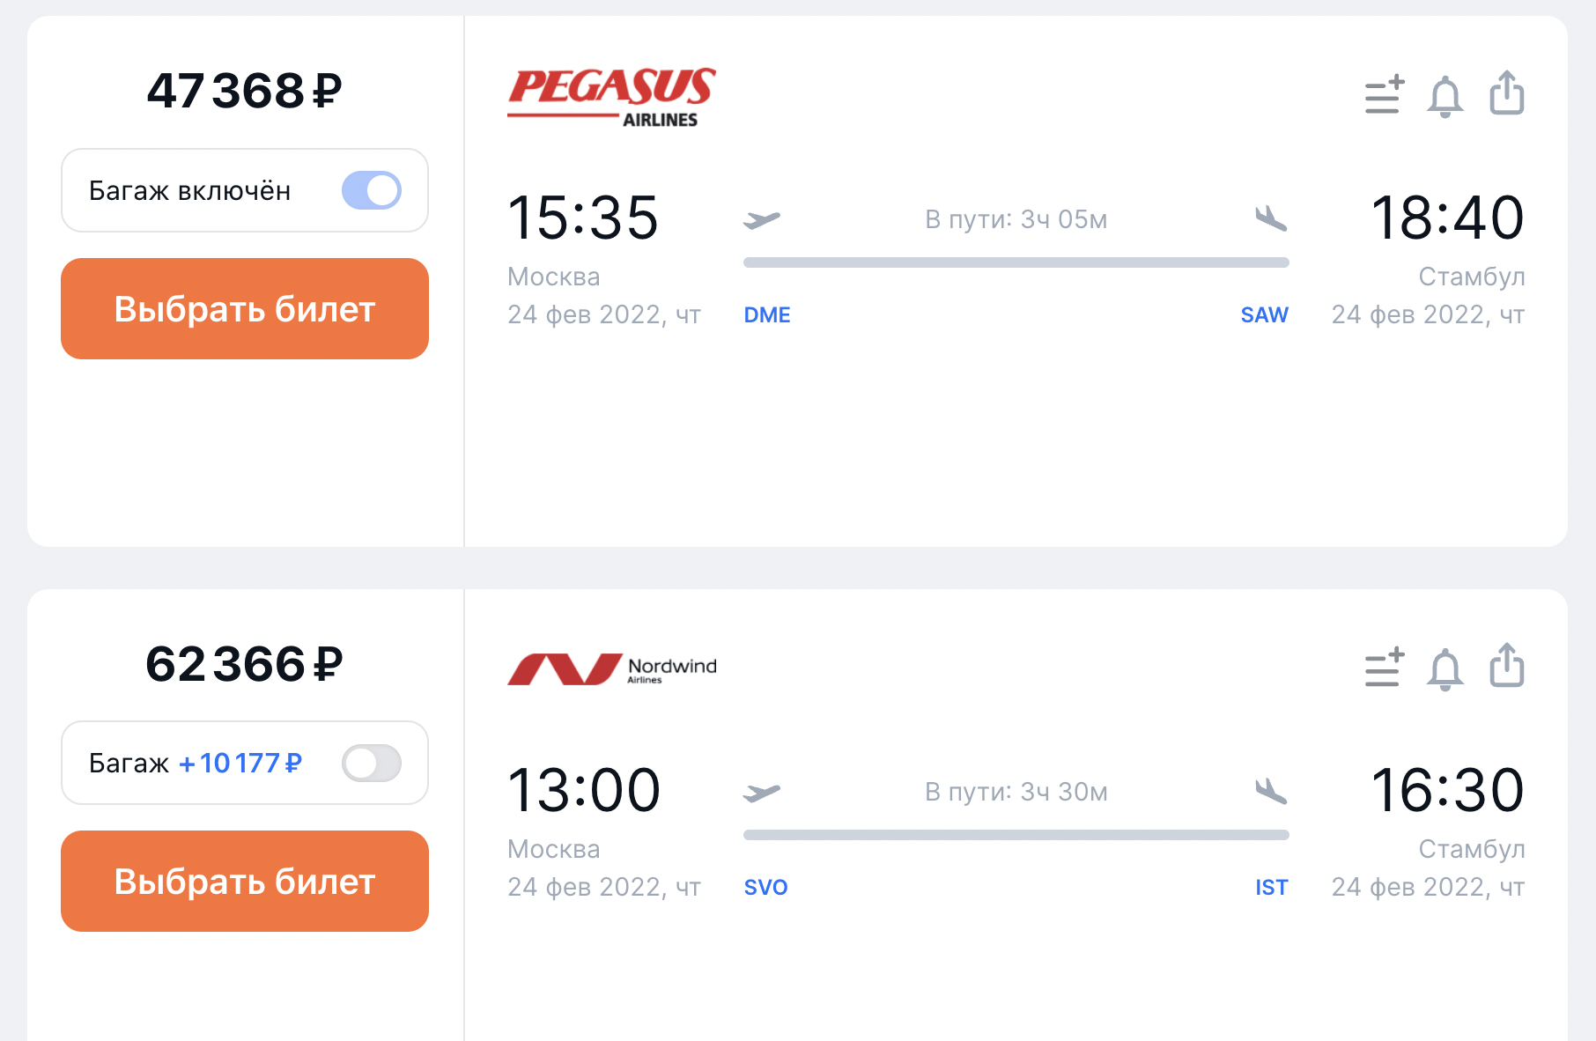Click the Nordwind Airlines logo

612,669
